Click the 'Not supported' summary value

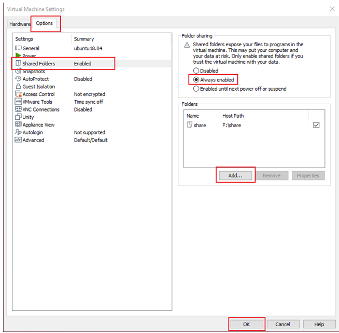point(90,132)
